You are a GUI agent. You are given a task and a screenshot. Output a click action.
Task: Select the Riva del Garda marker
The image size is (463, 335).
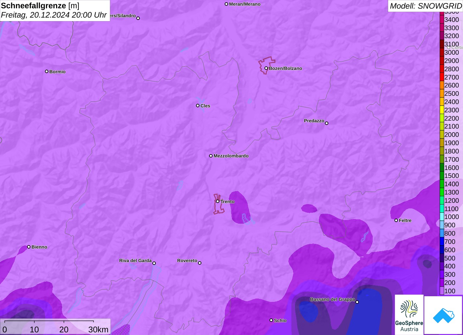click(154, 263)
